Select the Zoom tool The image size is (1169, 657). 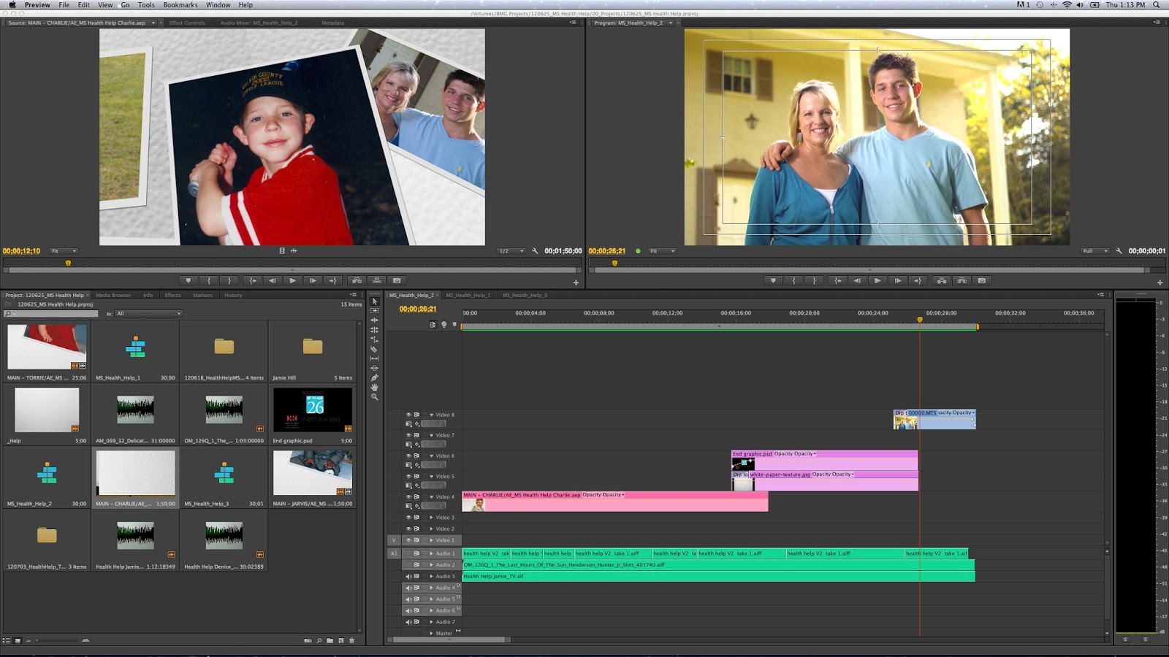point(375,397)
